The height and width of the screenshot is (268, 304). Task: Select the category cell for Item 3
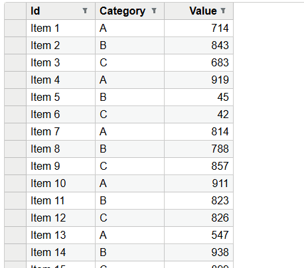[x=130, y=62]
